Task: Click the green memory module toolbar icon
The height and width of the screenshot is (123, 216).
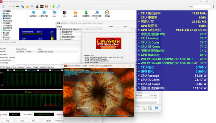Action: (x=18, y=6)
